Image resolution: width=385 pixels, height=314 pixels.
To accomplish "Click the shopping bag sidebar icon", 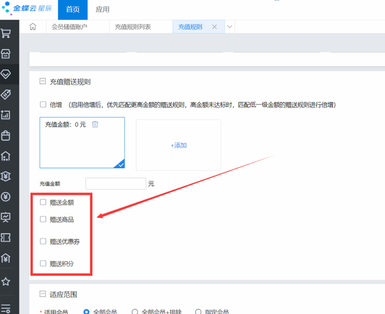I will [x=6, y=135].
